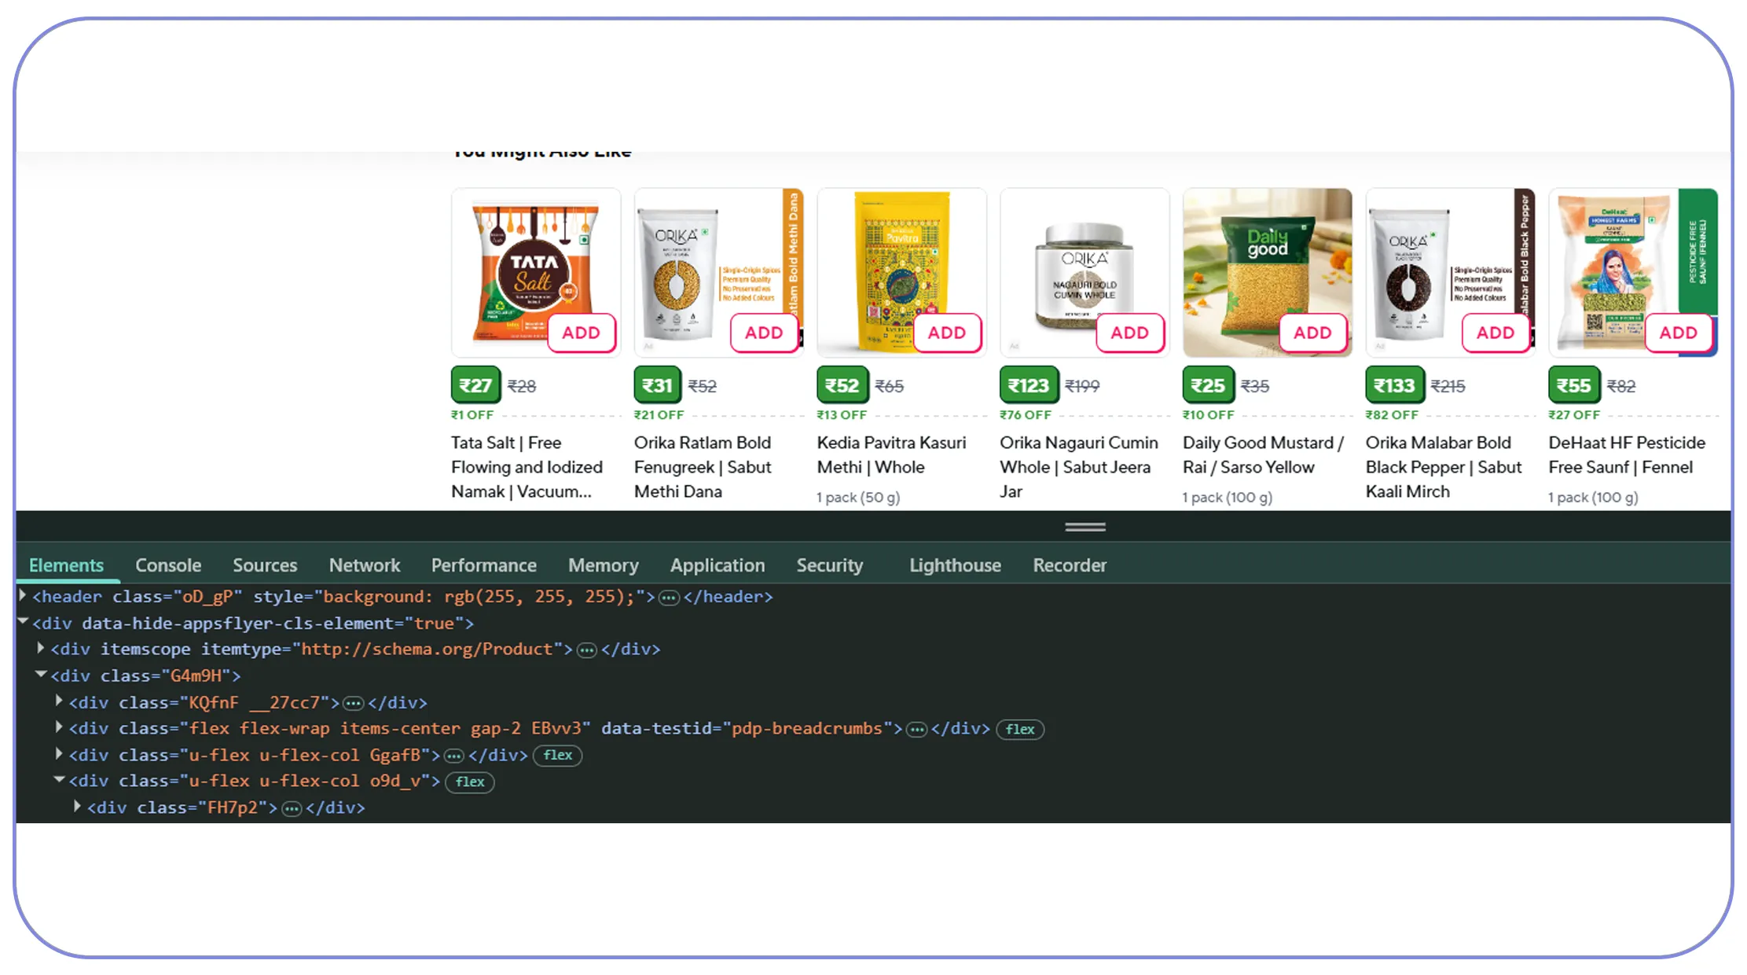Collapse the u-flex-col o9d_v div
This screenshot has width=1747, height=975.
point(59,780)
